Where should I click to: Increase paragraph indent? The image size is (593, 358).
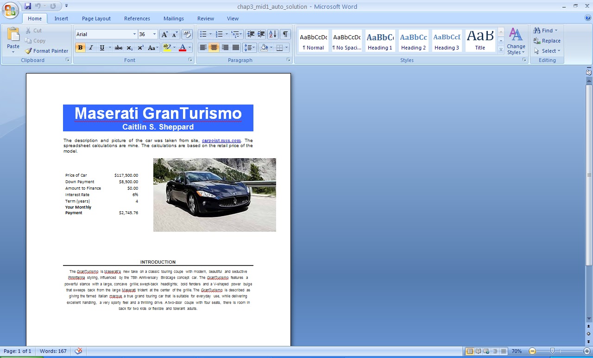(x=261, y=34)
